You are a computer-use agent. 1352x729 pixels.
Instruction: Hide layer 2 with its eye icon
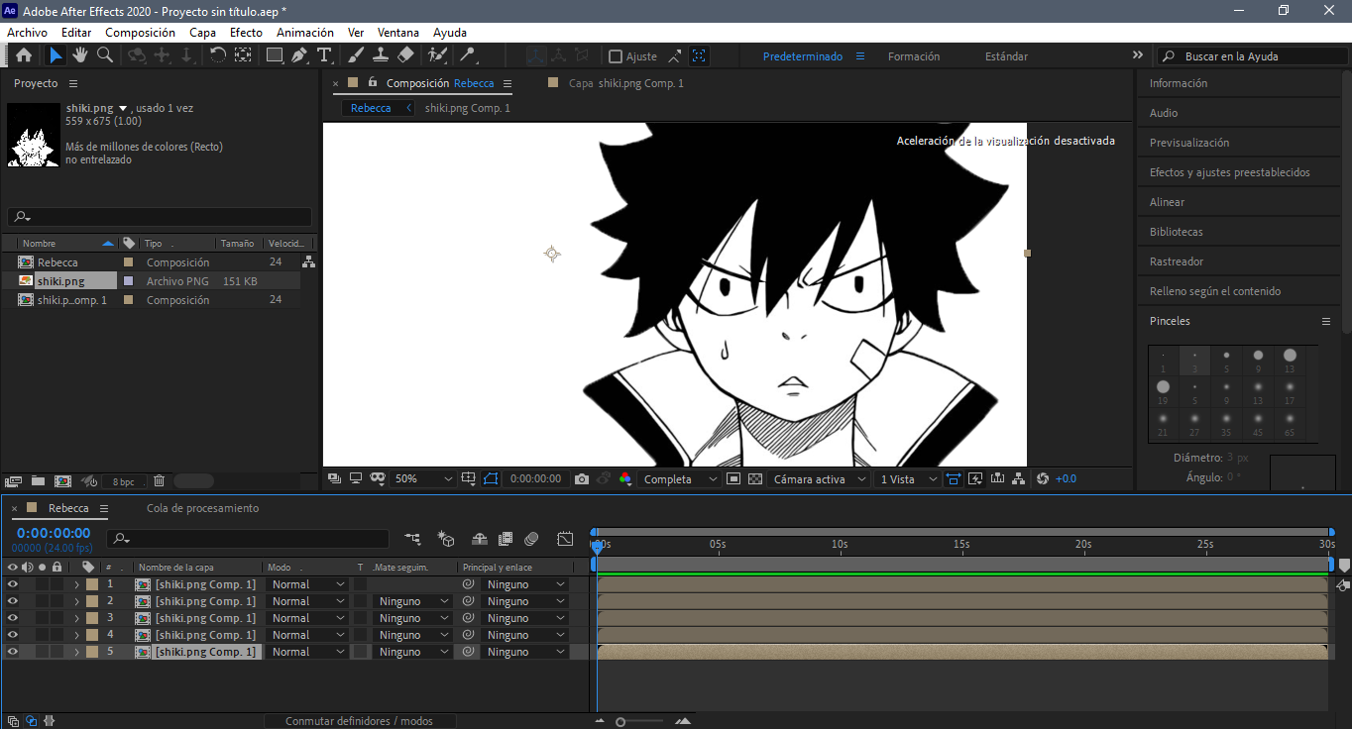pyautogui.click(x=13, y=601)
